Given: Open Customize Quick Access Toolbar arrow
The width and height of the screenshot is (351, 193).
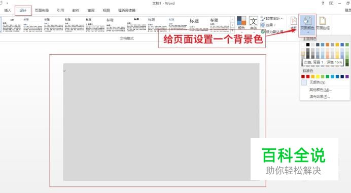Looking at the screenshot, I should (7, 4).
